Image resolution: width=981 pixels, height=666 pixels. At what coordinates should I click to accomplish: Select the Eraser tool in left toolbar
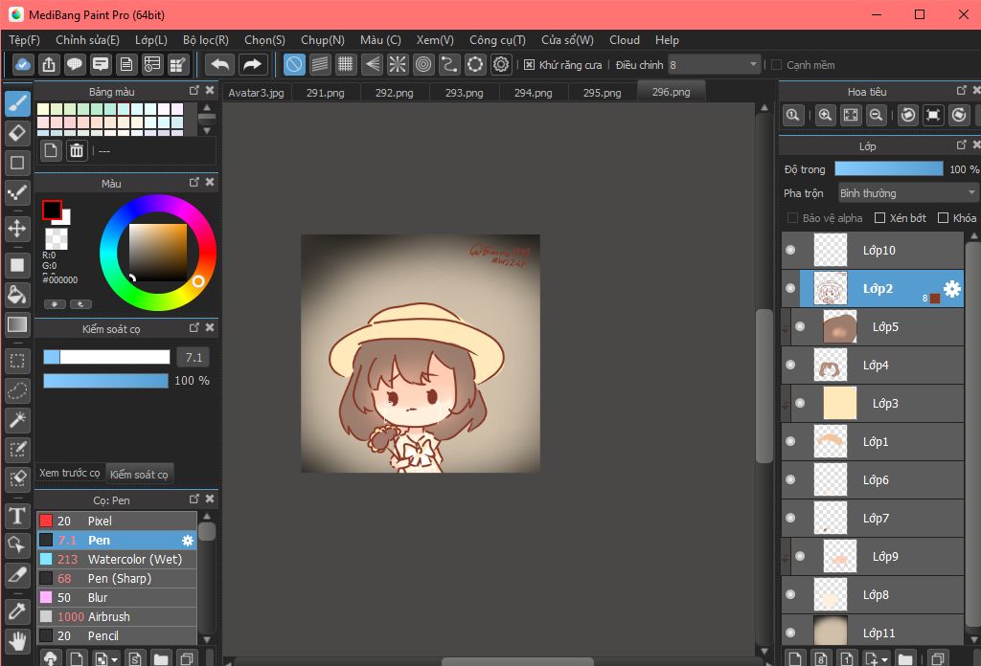pos(17,131)
